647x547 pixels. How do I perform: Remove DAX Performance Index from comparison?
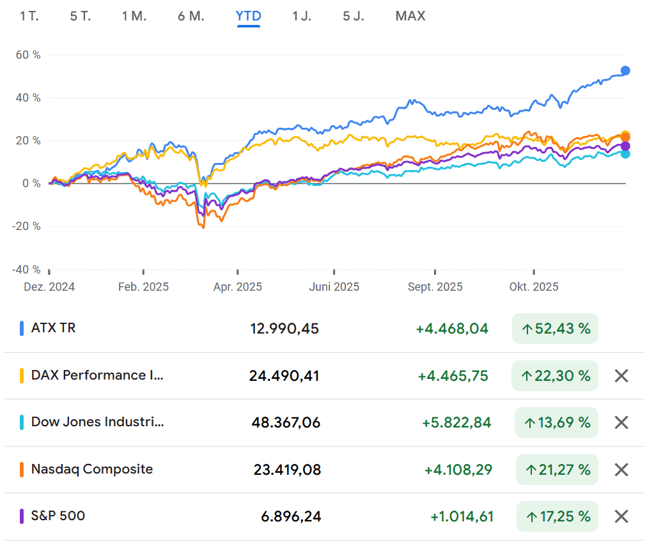(x=621, y=376)
